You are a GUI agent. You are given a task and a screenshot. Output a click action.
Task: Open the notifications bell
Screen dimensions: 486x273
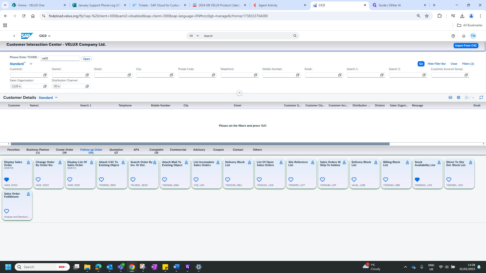tap(464, 36)
